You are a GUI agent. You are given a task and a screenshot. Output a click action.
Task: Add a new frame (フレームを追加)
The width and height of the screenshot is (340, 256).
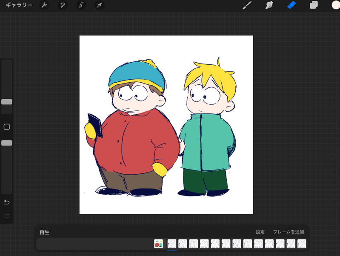(289, 232)
